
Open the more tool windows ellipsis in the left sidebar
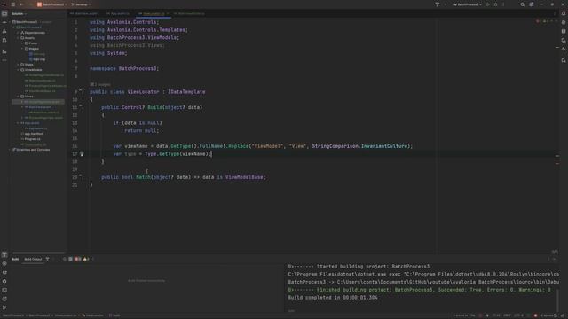4,60
